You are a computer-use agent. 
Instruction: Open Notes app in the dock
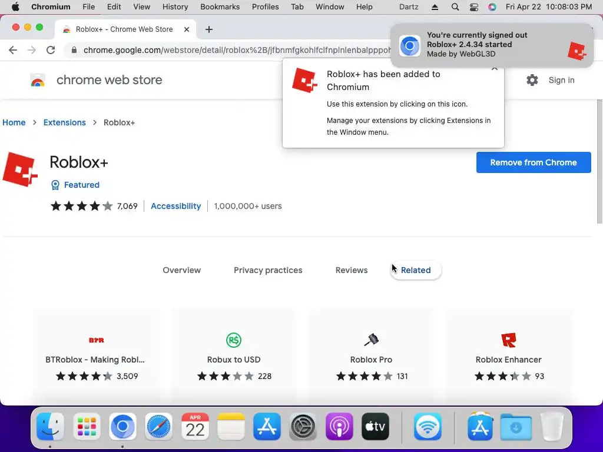click(231, 427)
